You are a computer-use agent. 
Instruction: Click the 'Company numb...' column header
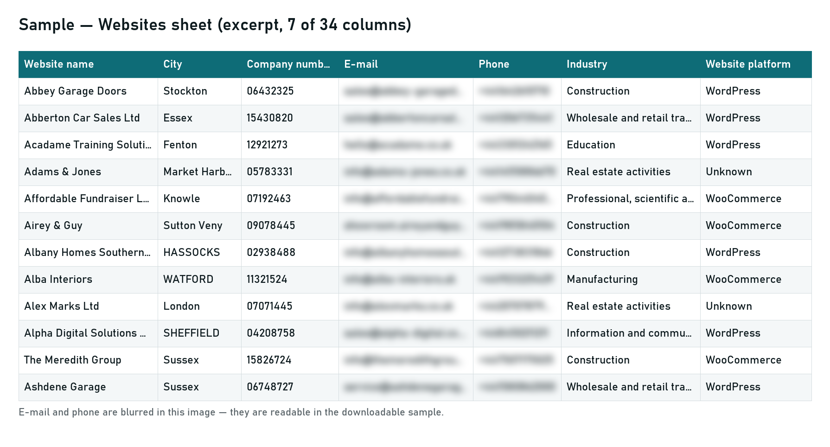(x=290, y=64)
